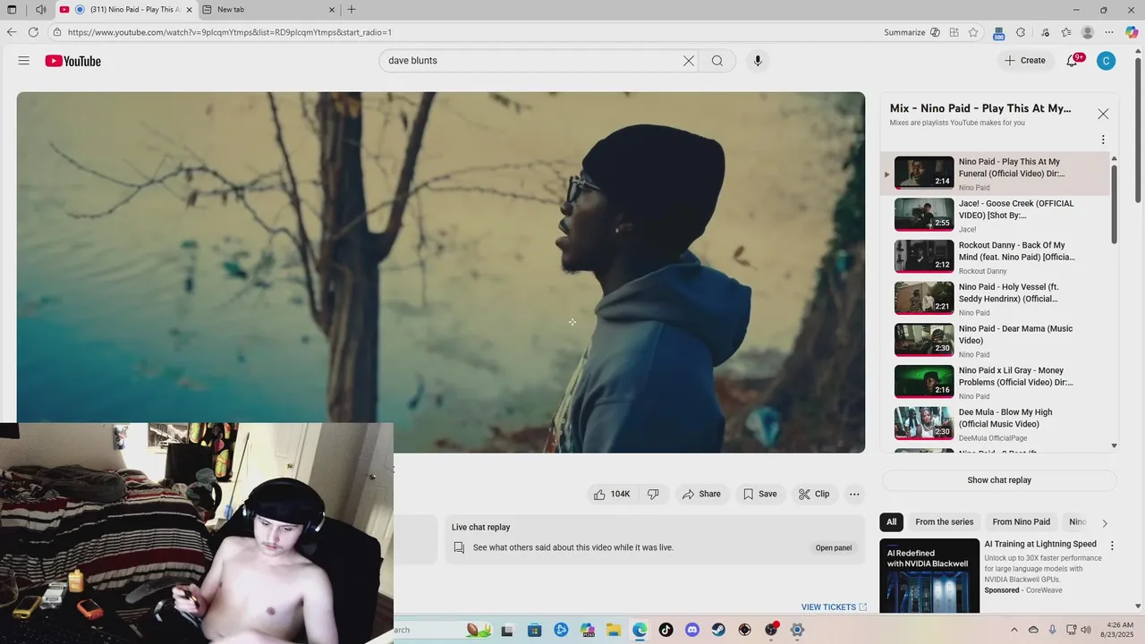Show hidden system tray icons
The width and height of the screenshot is (1145, 644).
click(x=1014, y=630)
